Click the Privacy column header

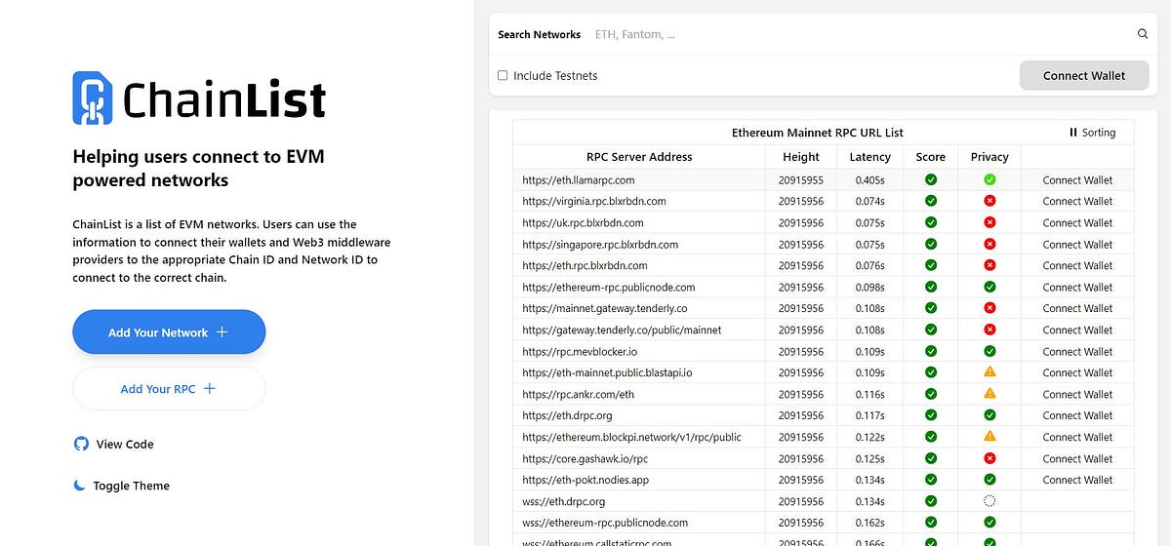pos(989,156)
